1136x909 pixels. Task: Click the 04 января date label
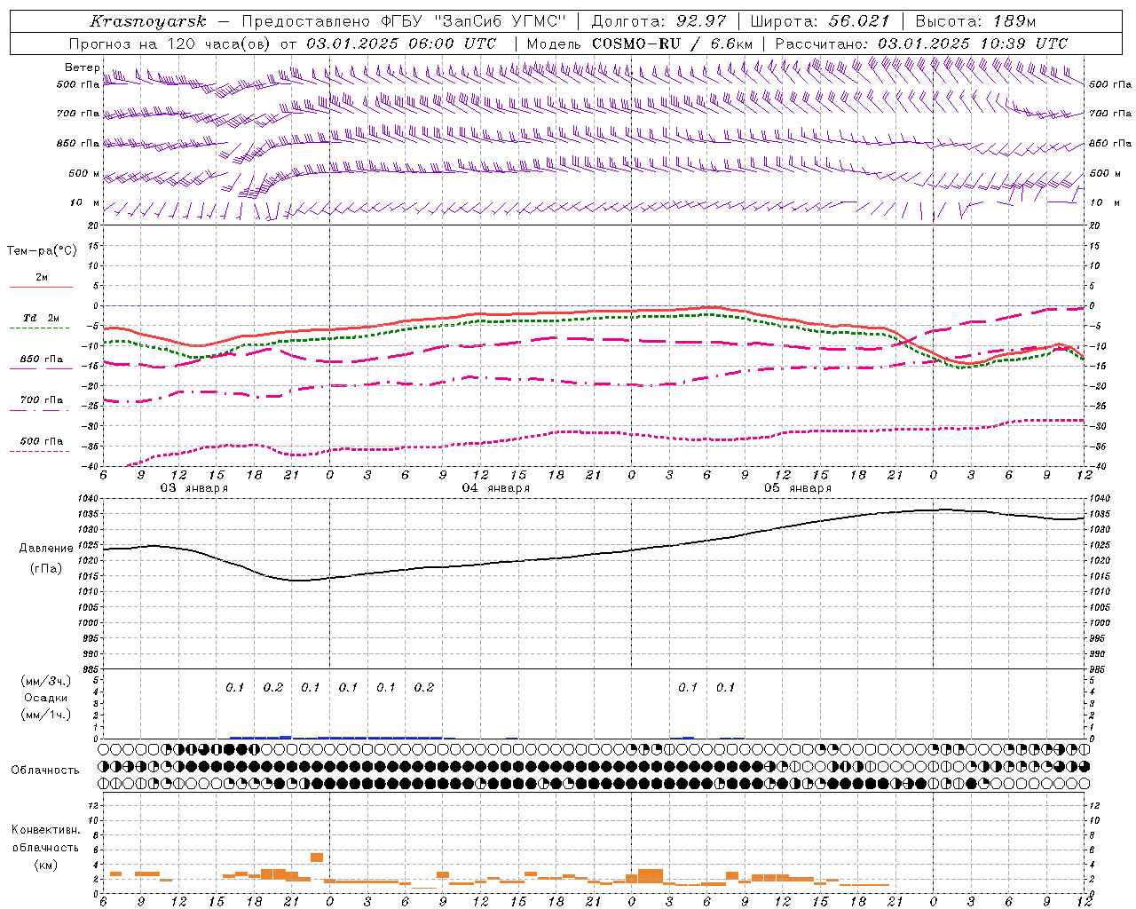pyautogui.click(x=496, y=488)
